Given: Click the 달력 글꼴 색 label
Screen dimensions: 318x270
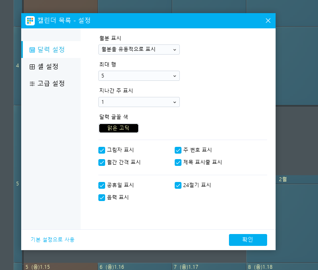Looking at the screenshot, I should tap(114, 117).
